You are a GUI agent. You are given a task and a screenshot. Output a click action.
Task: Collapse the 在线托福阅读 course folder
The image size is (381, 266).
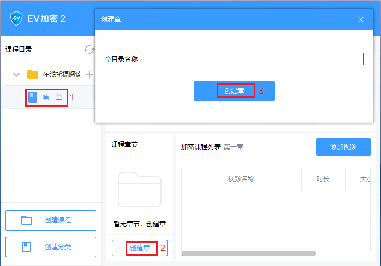tap(16, 75)
